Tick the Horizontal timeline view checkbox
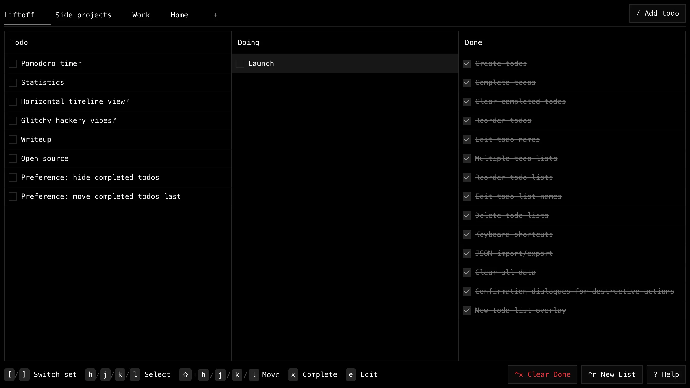Image resolution: width=690 pixels, height=388 pixels. [x=13, y=102]
